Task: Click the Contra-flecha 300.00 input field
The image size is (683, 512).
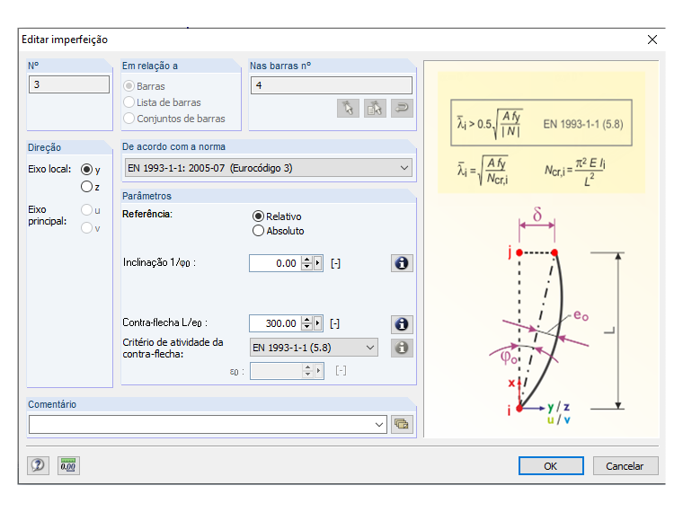Action: 275,323
